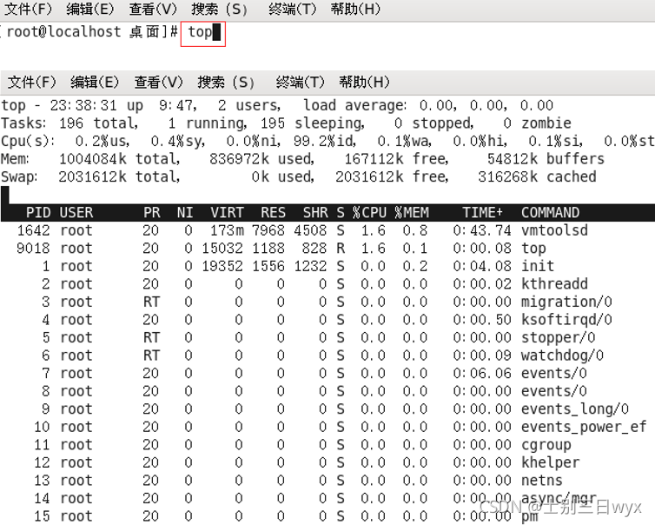Click the SHR column header
This screenshot has height=525, width=655.
tap(315, 213)
